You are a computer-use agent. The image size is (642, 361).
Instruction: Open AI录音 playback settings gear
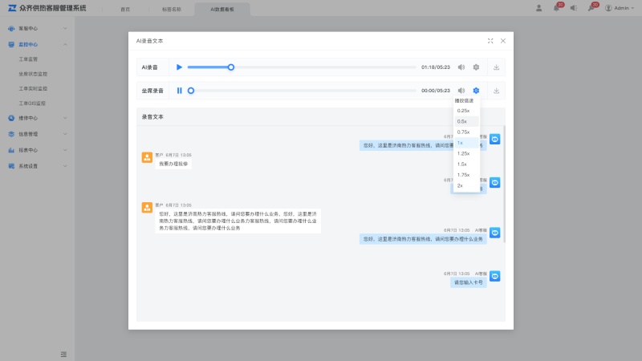point(476,67)
